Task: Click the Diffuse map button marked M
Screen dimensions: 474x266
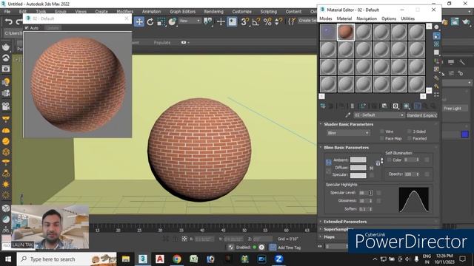Action: tap(372, 168)
